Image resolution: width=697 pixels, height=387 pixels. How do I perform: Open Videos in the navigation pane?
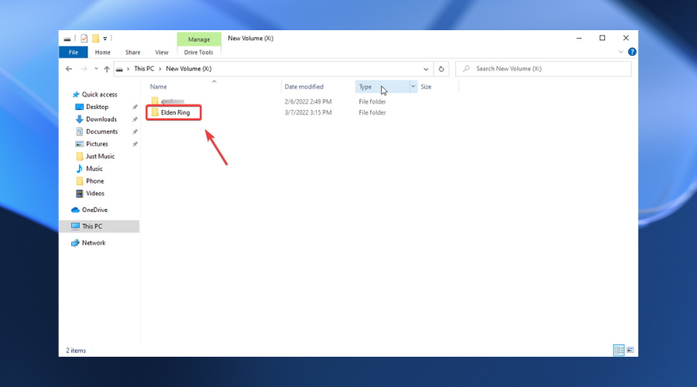[90, 193]
